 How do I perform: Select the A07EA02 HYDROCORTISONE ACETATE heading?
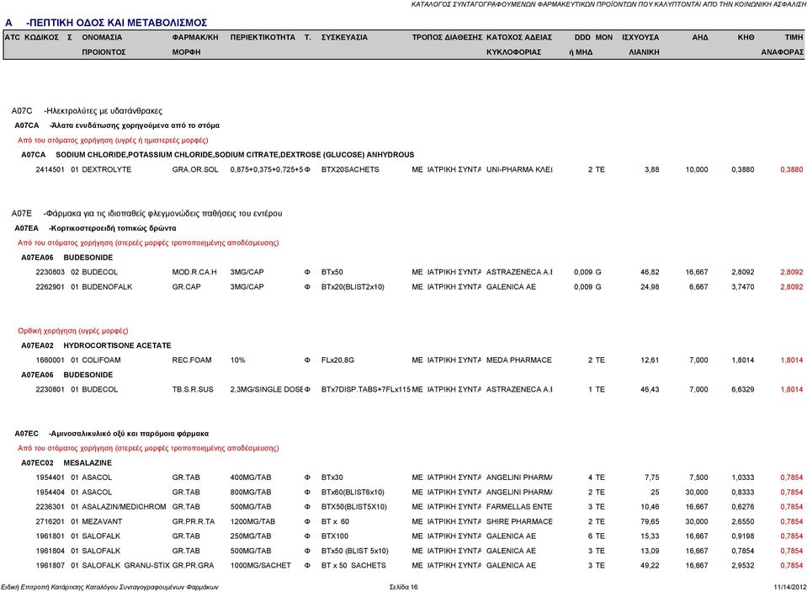point(96,345)
